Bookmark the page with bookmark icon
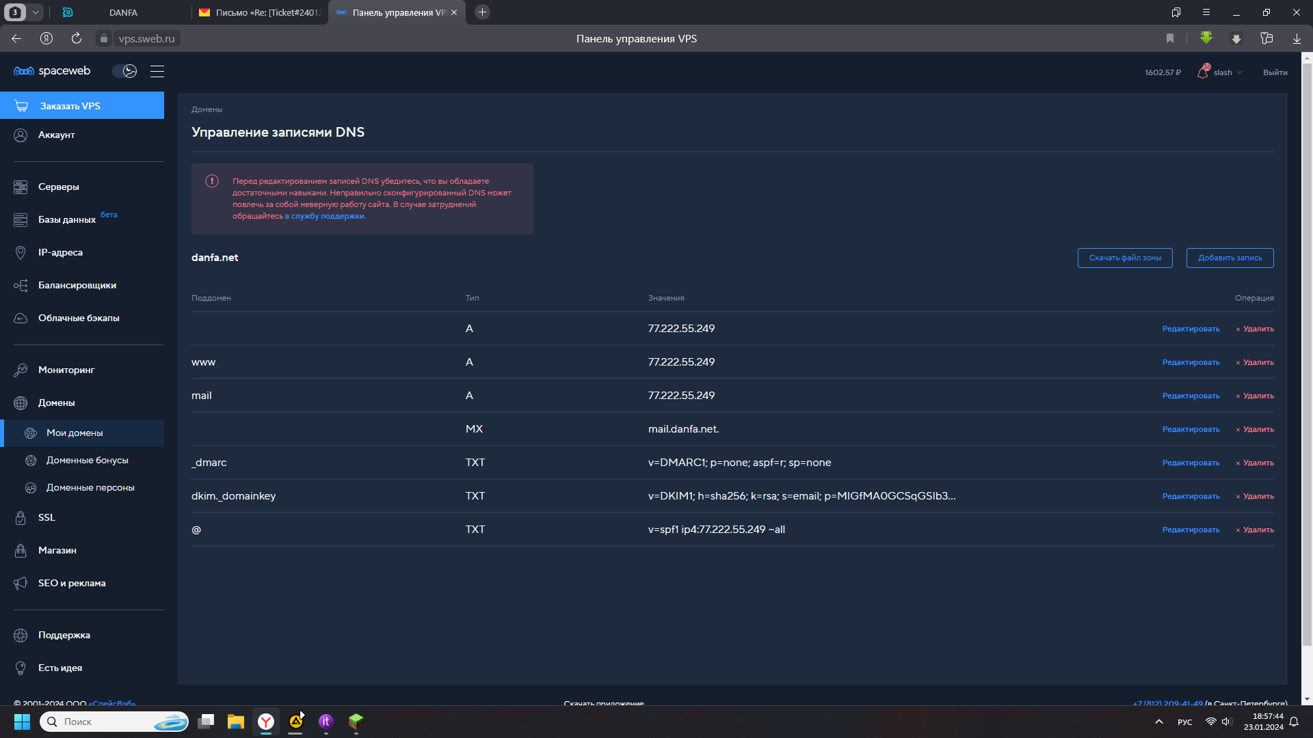Image resolution: width=1313 pixels, height=738 pixels. tap(1170, 38)
